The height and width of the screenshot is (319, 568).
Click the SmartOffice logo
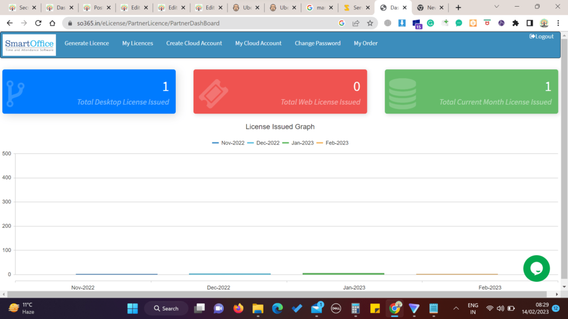[x=29, y=44]
